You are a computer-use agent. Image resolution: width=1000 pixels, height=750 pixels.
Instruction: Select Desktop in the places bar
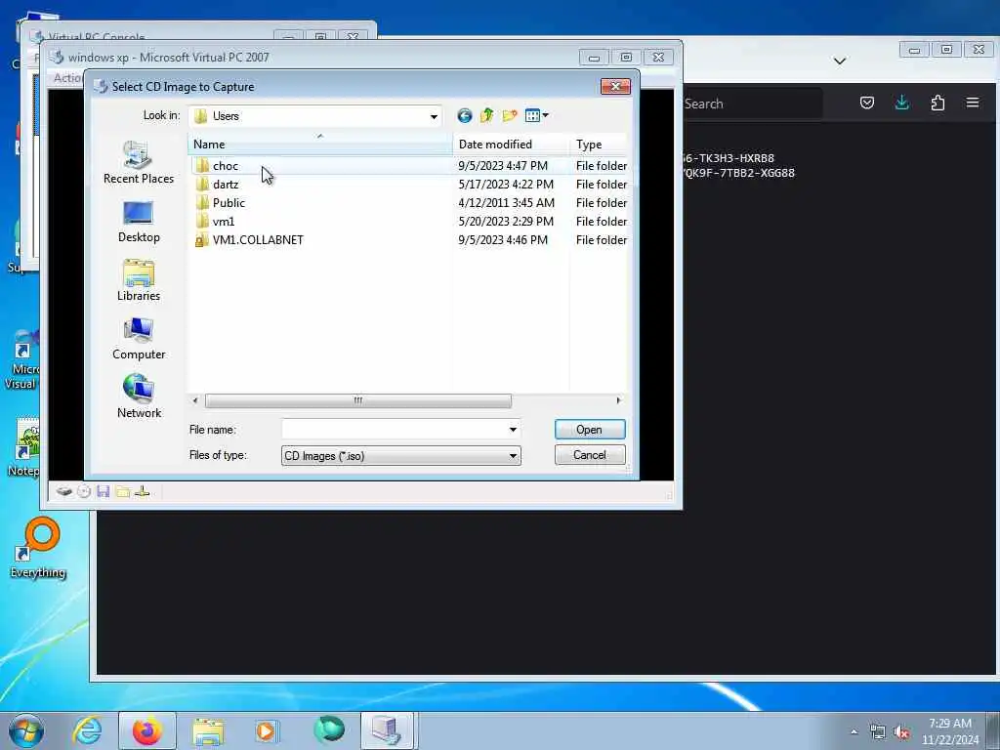pos(139,222)
